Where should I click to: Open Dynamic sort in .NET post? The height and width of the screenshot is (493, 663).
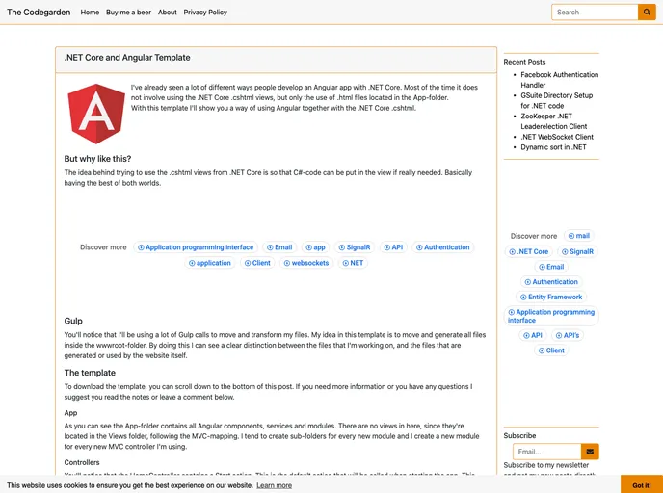click(553, 147)
